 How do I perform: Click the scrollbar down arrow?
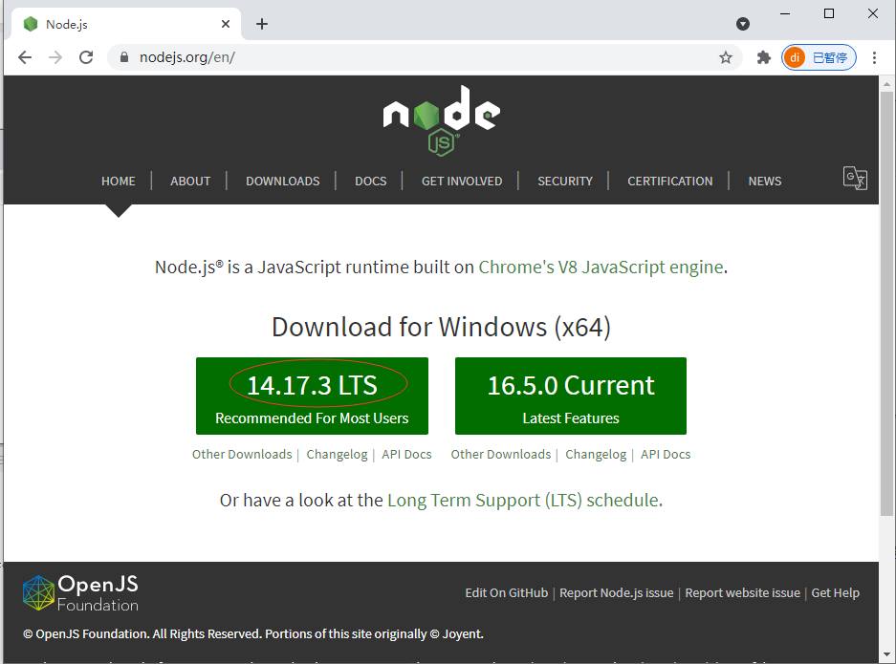[x=886, y=654]
